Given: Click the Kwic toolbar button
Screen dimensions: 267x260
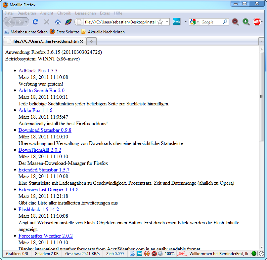Looking at the screenshot, I should 177,21.
